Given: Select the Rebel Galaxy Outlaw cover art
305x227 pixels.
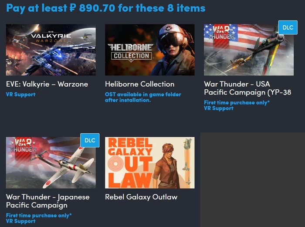Looking at the screenshot, I should [150, 163].
